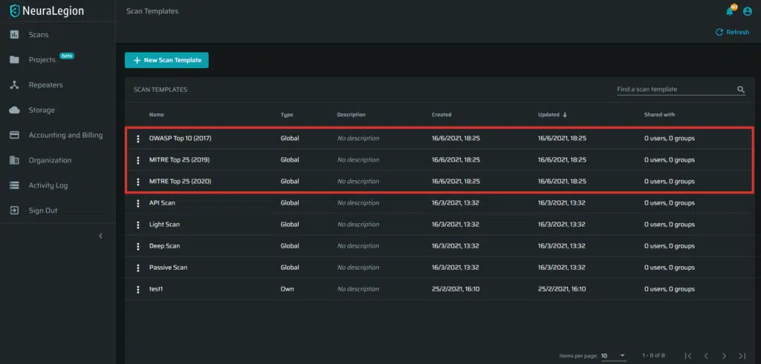
Task: Select the MITRE Top 25 (2019) template name
Action: (180, 159)
